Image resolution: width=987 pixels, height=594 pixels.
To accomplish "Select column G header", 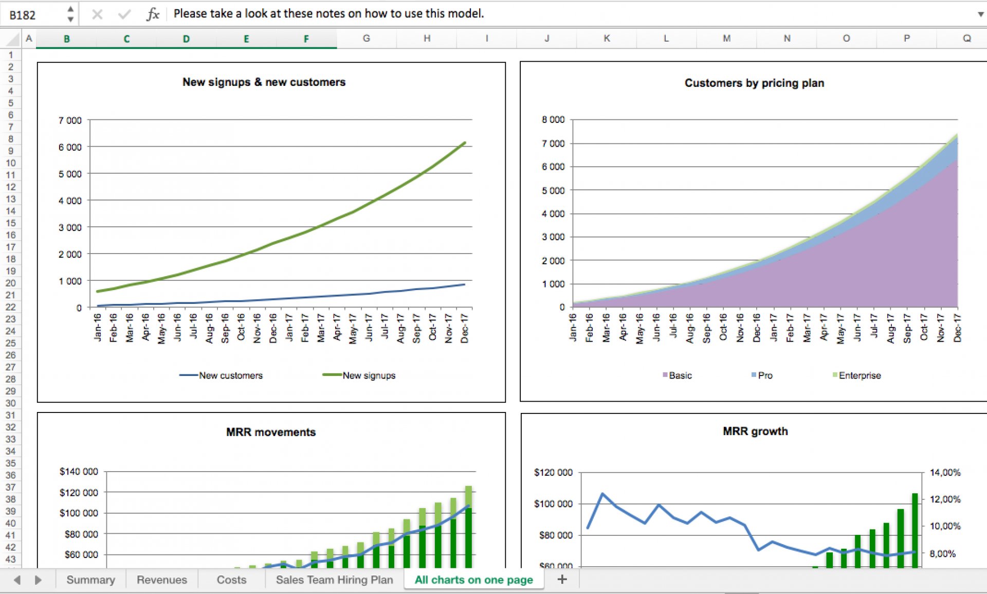I will tap(366, 39).
